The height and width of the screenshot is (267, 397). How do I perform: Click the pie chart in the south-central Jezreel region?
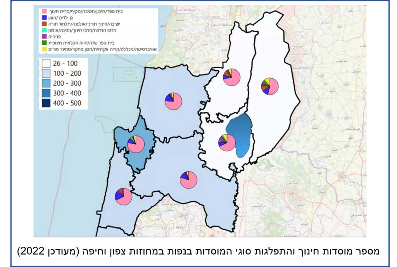pos(189,180)
